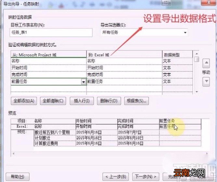Viewport: 217px width, 182px height.
Task: Click the 数据类型 column header
Action: point(177,55)
